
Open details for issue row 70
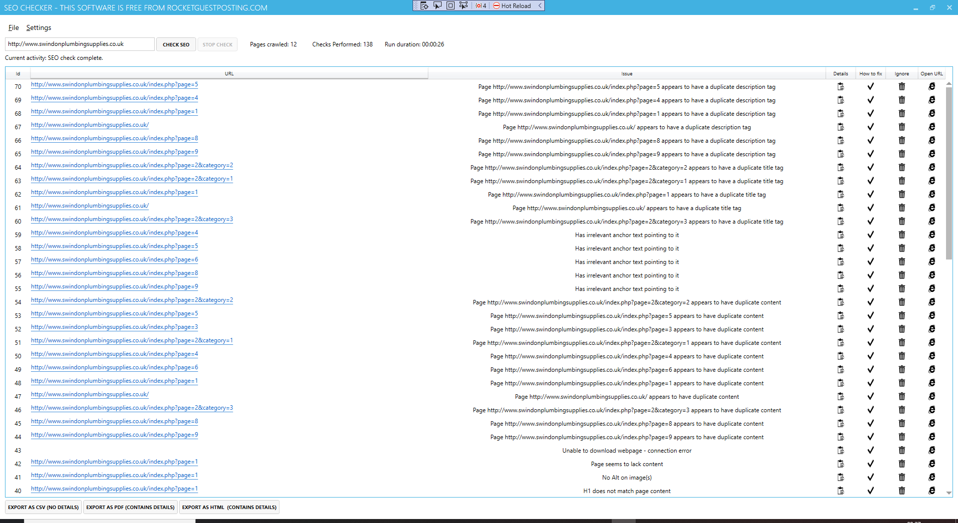coord(841,87)
